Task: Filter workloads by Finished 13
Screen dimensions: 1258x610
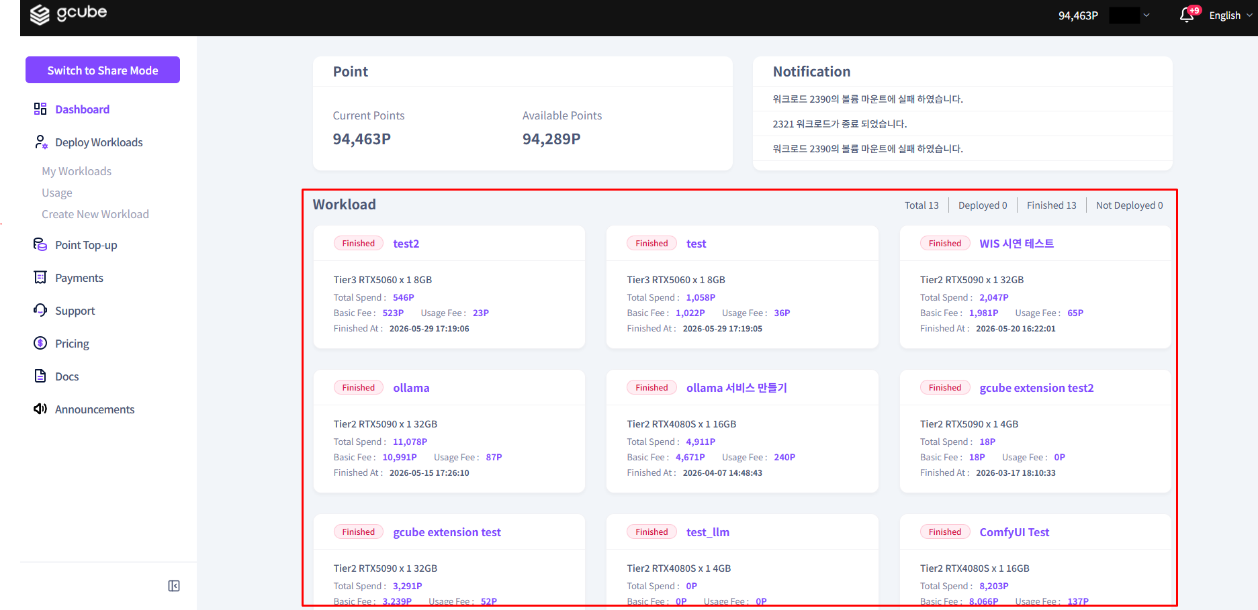Action: [x=1051, y=205]
